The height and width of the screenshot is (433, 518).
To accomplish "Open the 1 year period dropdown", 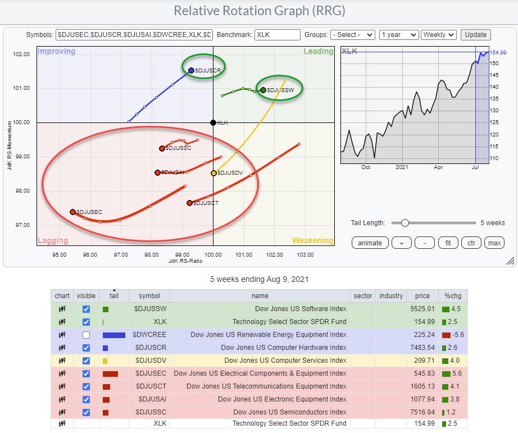I will click(398, 35).
